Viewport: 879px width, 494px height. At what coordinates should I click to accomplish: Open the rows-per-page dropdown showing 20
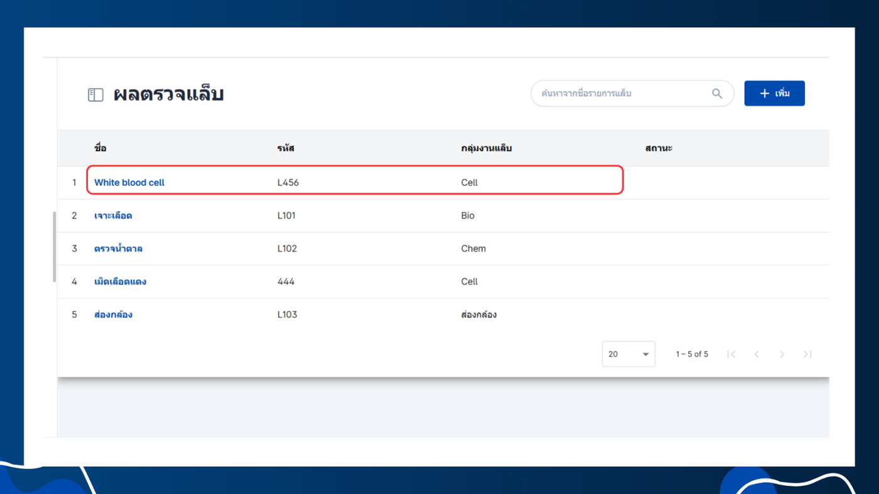[628, 354]
